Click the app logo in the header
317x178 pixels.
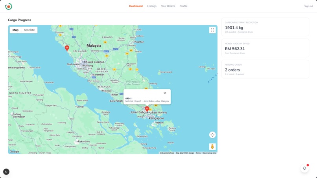coord(9,6)
